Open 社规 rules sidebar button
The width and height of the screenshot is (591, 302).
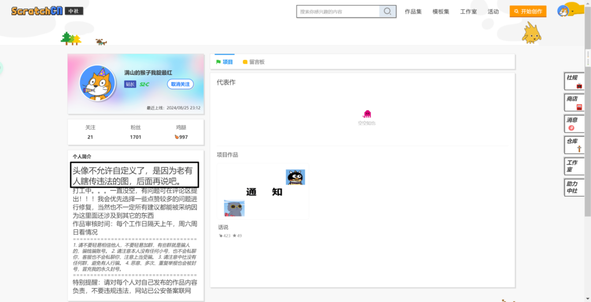point(573,81)
